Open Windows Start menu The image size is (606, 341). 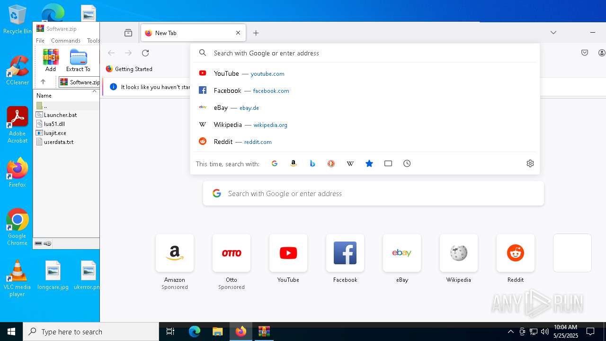point(11,332)
